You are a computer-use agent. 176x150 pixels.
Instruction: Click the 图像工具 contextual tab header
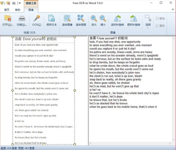tap(31, 3)
